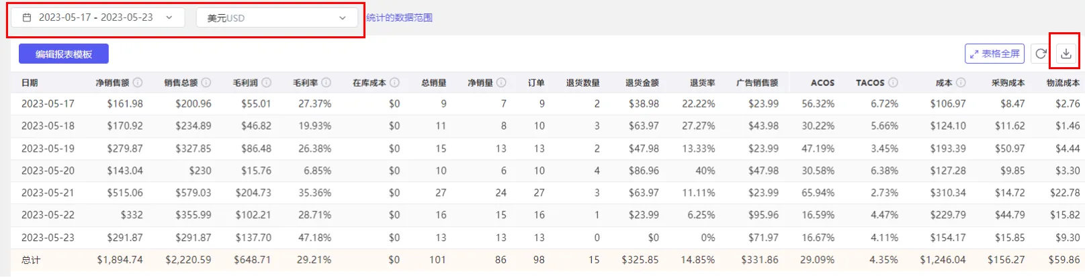
Task: Open the 表格全屏 fullscreen table button
Action: 994,54
